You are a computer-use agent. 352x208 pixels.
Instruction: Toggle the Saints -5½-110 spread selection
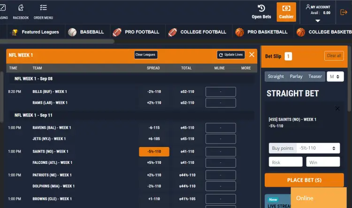(154, 151)
